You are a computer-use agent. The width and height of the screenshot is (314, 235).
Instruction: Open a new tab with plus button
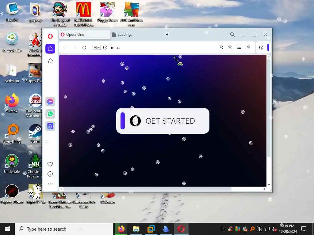(x=167, y=35)
